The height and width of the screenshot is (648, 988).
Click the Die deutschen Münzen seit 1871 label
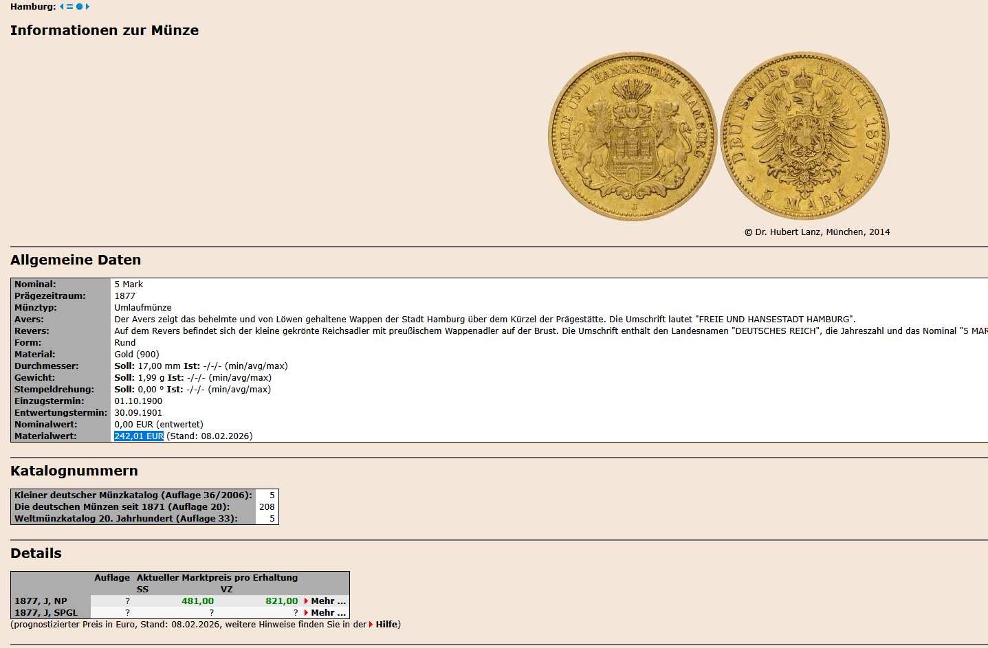(122, 507)
